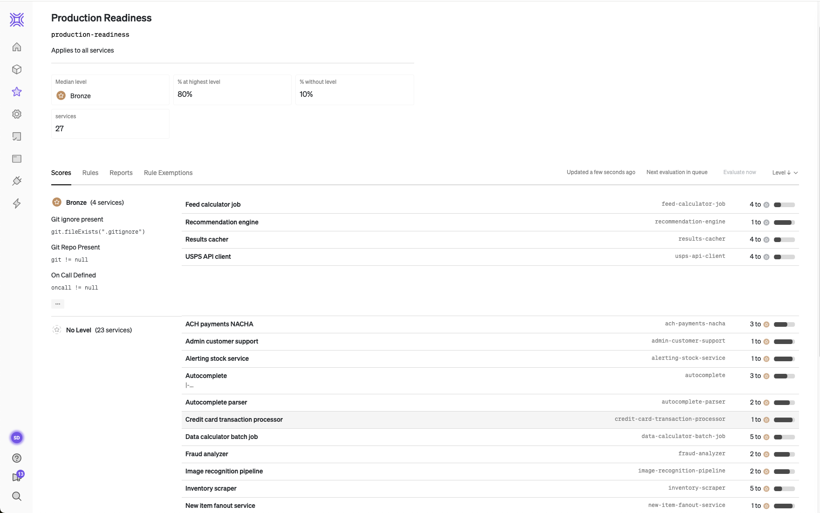
Task: Expand the No Level group header
Action: pyautogui.click(x=92, y=330)
